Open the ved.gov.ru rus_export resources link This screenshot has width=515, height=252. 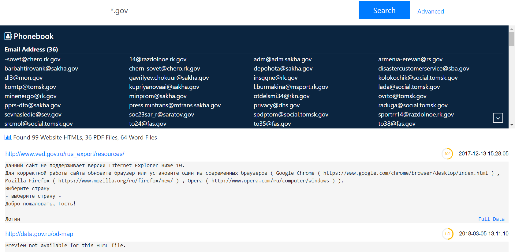65,154
